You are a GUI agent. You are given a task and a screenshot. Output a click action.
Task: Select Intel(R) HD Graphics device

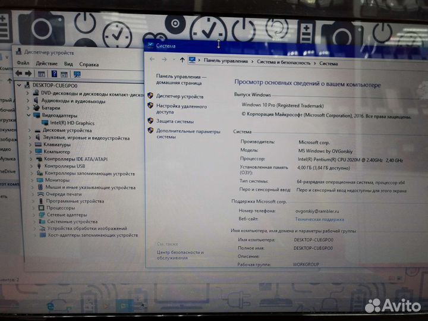pos(72,123)
